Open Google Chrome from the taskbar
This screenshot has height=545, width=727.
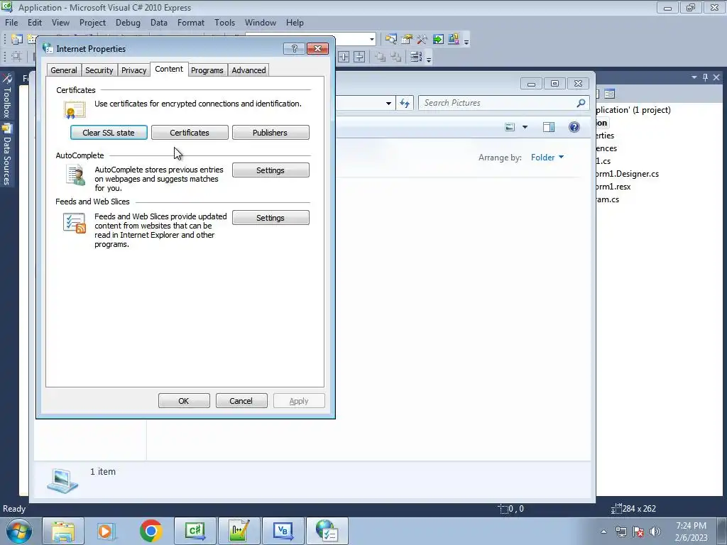pyautogui.click(x=151, y=531)
